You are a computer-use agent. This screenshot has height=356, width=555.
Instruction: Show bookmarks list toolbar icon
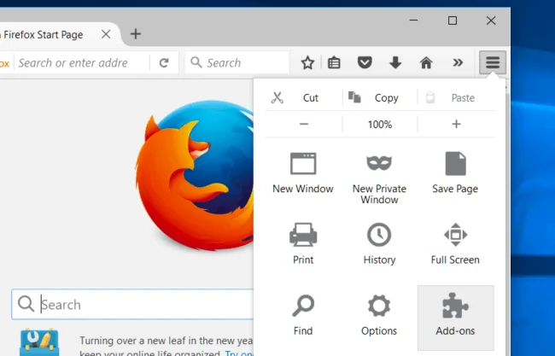pyautogui.click(x=335, y=62)
